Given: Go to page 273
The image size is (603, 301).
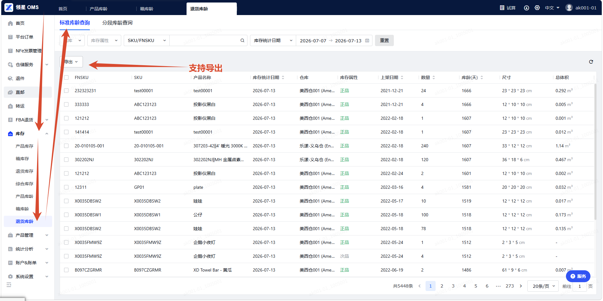Looking at the screenshot, I should coord(510,286).
